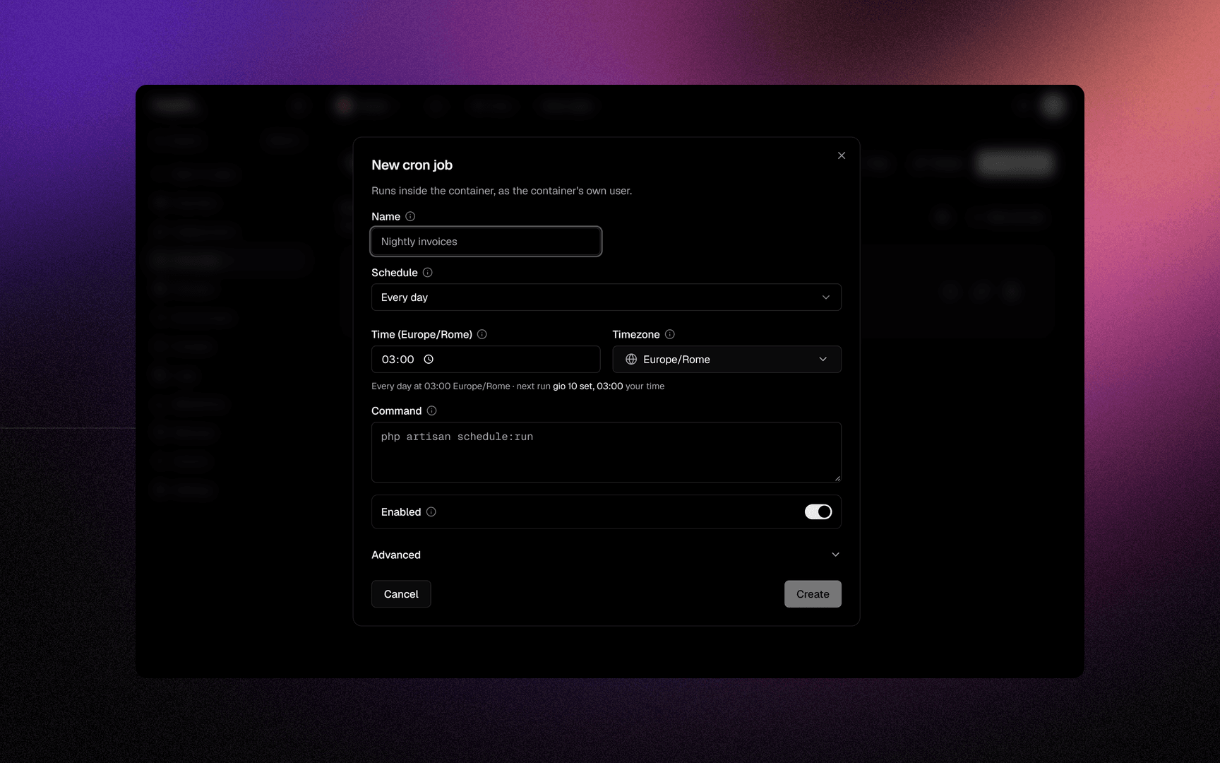Image resolution: width=1220 pixels, height=763 pixels.
Task: Click into the Command textarea
Action: (606, 452)
